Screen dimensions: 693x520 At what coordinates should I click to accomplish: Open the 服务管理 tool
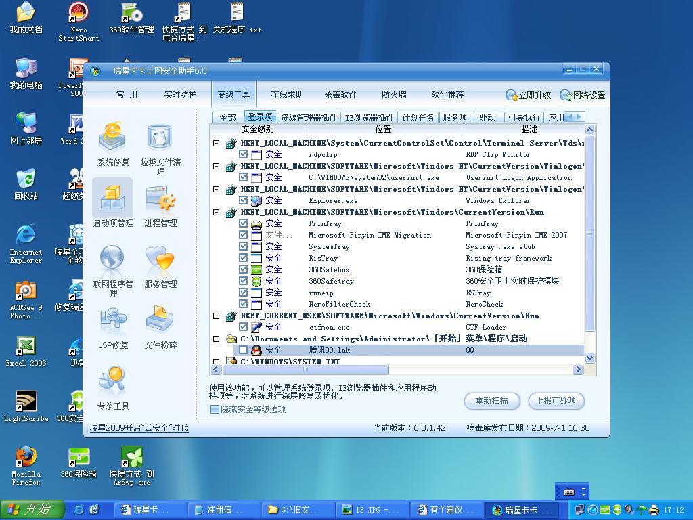160,266
